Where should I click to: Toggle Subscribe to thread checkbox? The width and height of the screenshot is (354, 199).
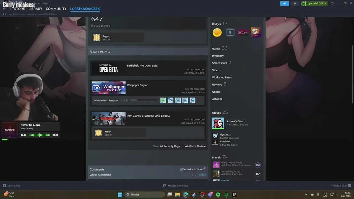181,169
